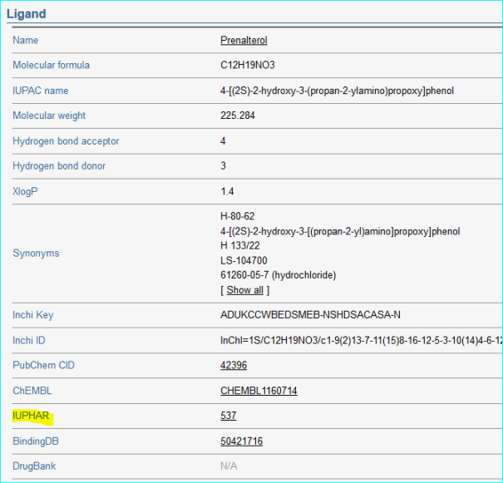Click the molecular formula value C12H19NO3

click(x=249, y=65)
